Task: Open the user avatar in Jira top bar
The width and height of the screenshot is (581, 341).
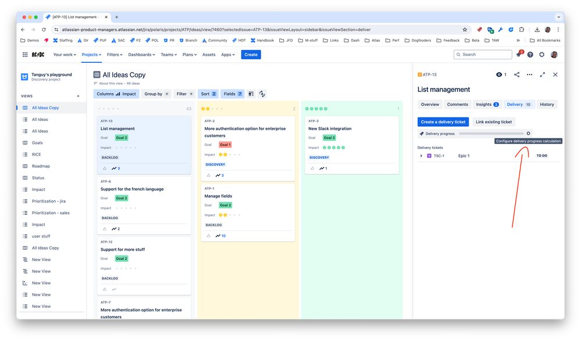Action: (x=554, y=55)
